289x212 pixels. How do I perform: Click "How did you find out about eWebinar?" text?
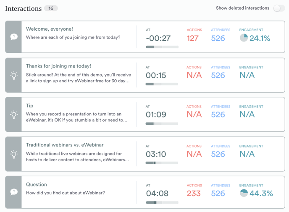coord(66,193)
